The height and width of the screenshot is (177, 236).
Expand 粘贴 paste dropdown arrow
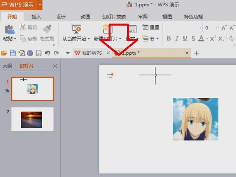tap(15, 39)
